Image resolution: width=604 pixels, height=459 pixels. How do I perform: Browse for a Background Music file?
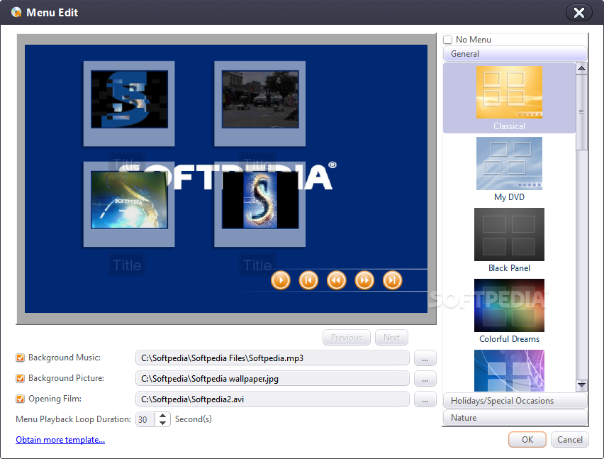(425, 358)
